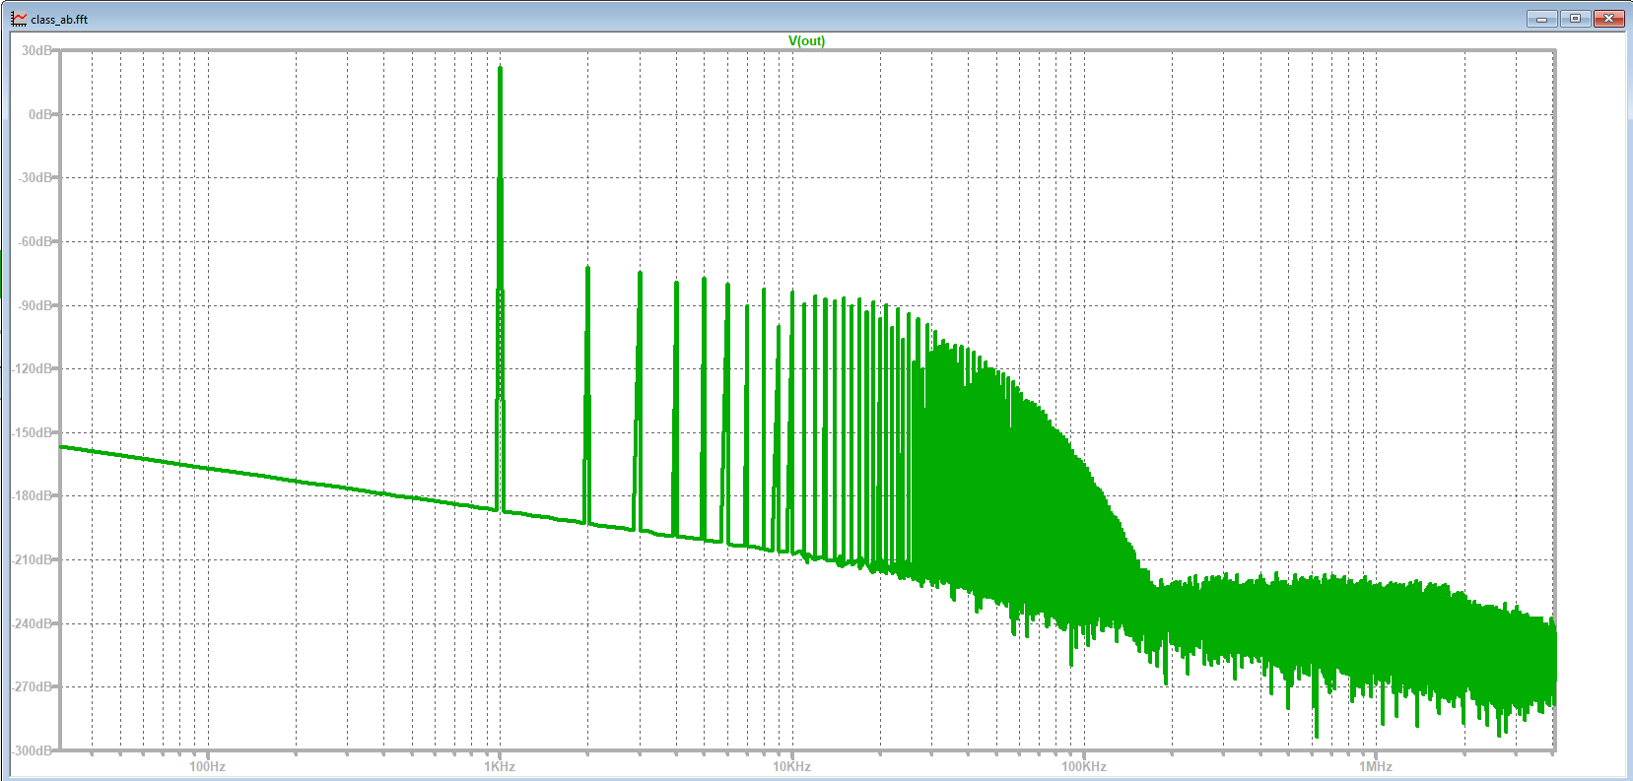Click the -60dB y-axis label
This screenshot has width=1633, height=781.
click(x=35, y=241)
